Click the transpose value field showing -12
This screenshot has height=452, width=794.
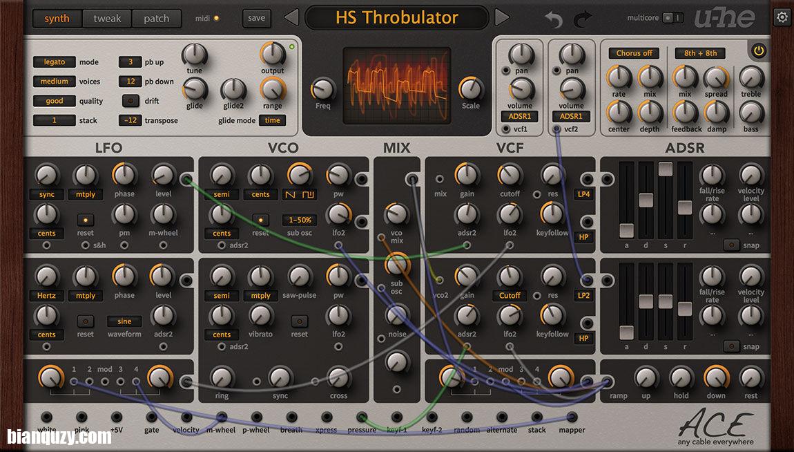coord(130,120)
